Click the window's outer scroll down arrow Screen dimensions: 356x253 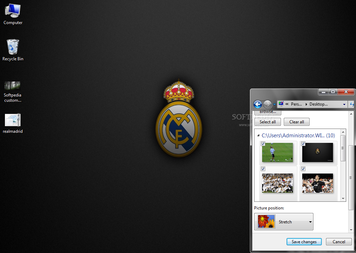(351, 230)
